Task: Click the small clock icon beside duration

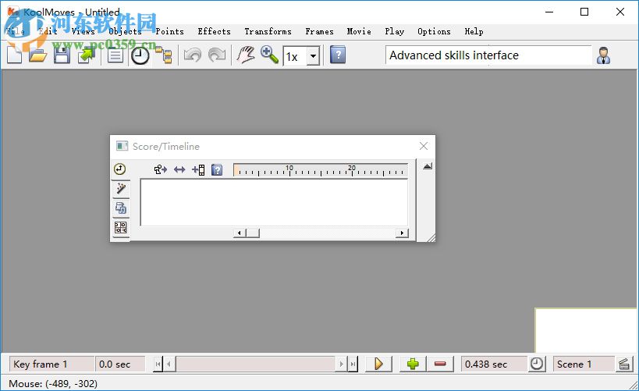Action: click(x=537, y=364)
